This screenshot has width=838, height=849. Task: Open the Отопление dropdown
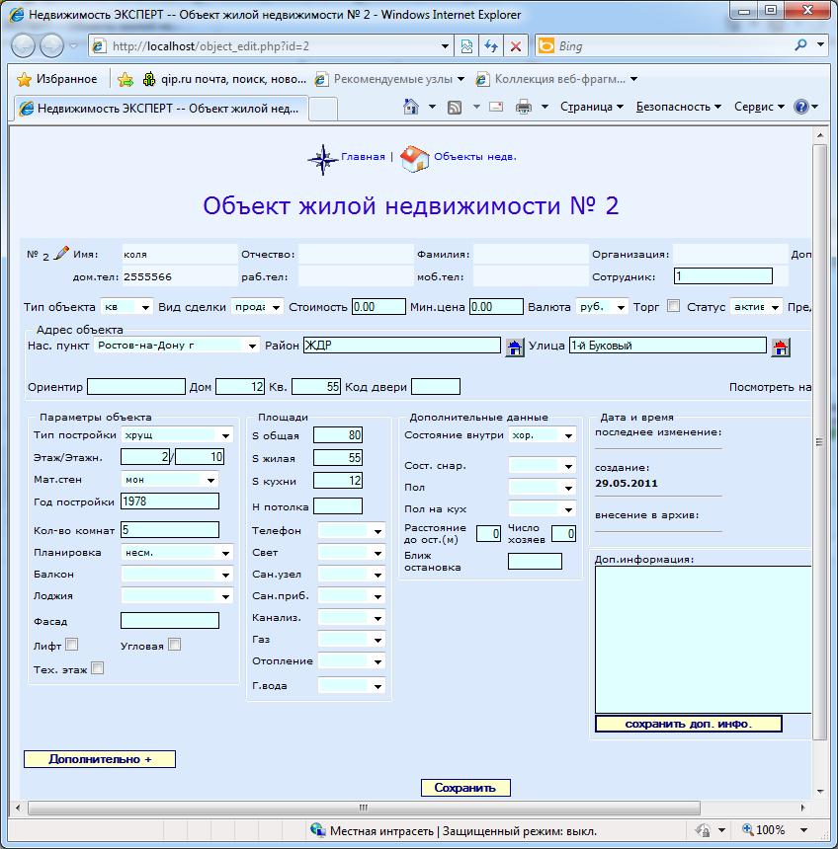(351, 661)
